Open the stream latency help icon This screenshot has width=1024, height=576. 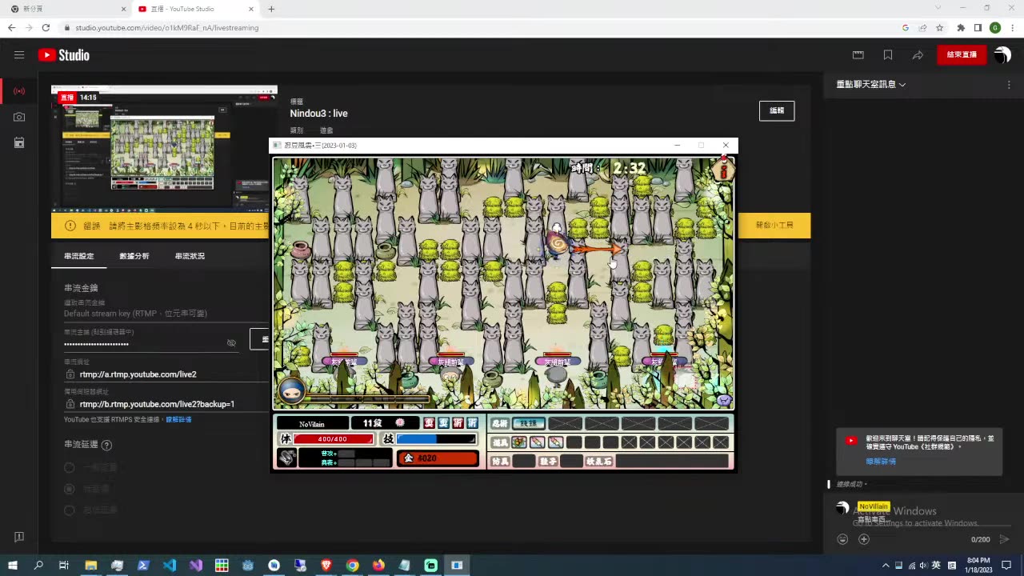click(106, 445)
